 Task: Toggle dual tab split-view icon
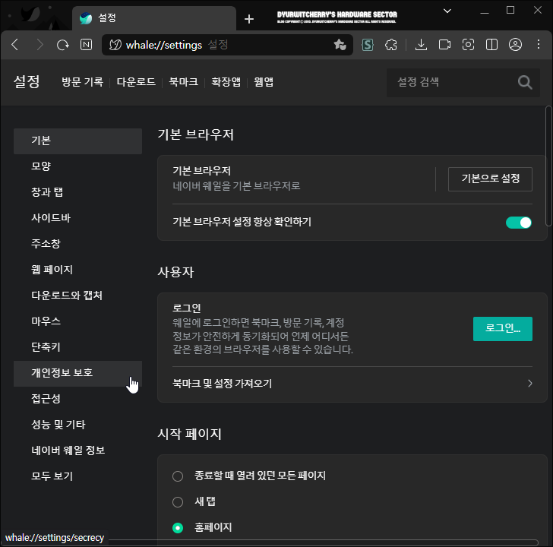pos(491,45)
